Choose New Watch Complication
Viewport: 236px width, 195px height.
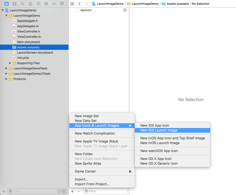point(102,133)
